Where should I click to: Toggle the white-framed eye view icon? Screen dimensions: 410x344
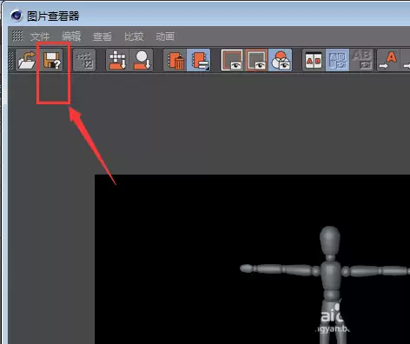232,60
